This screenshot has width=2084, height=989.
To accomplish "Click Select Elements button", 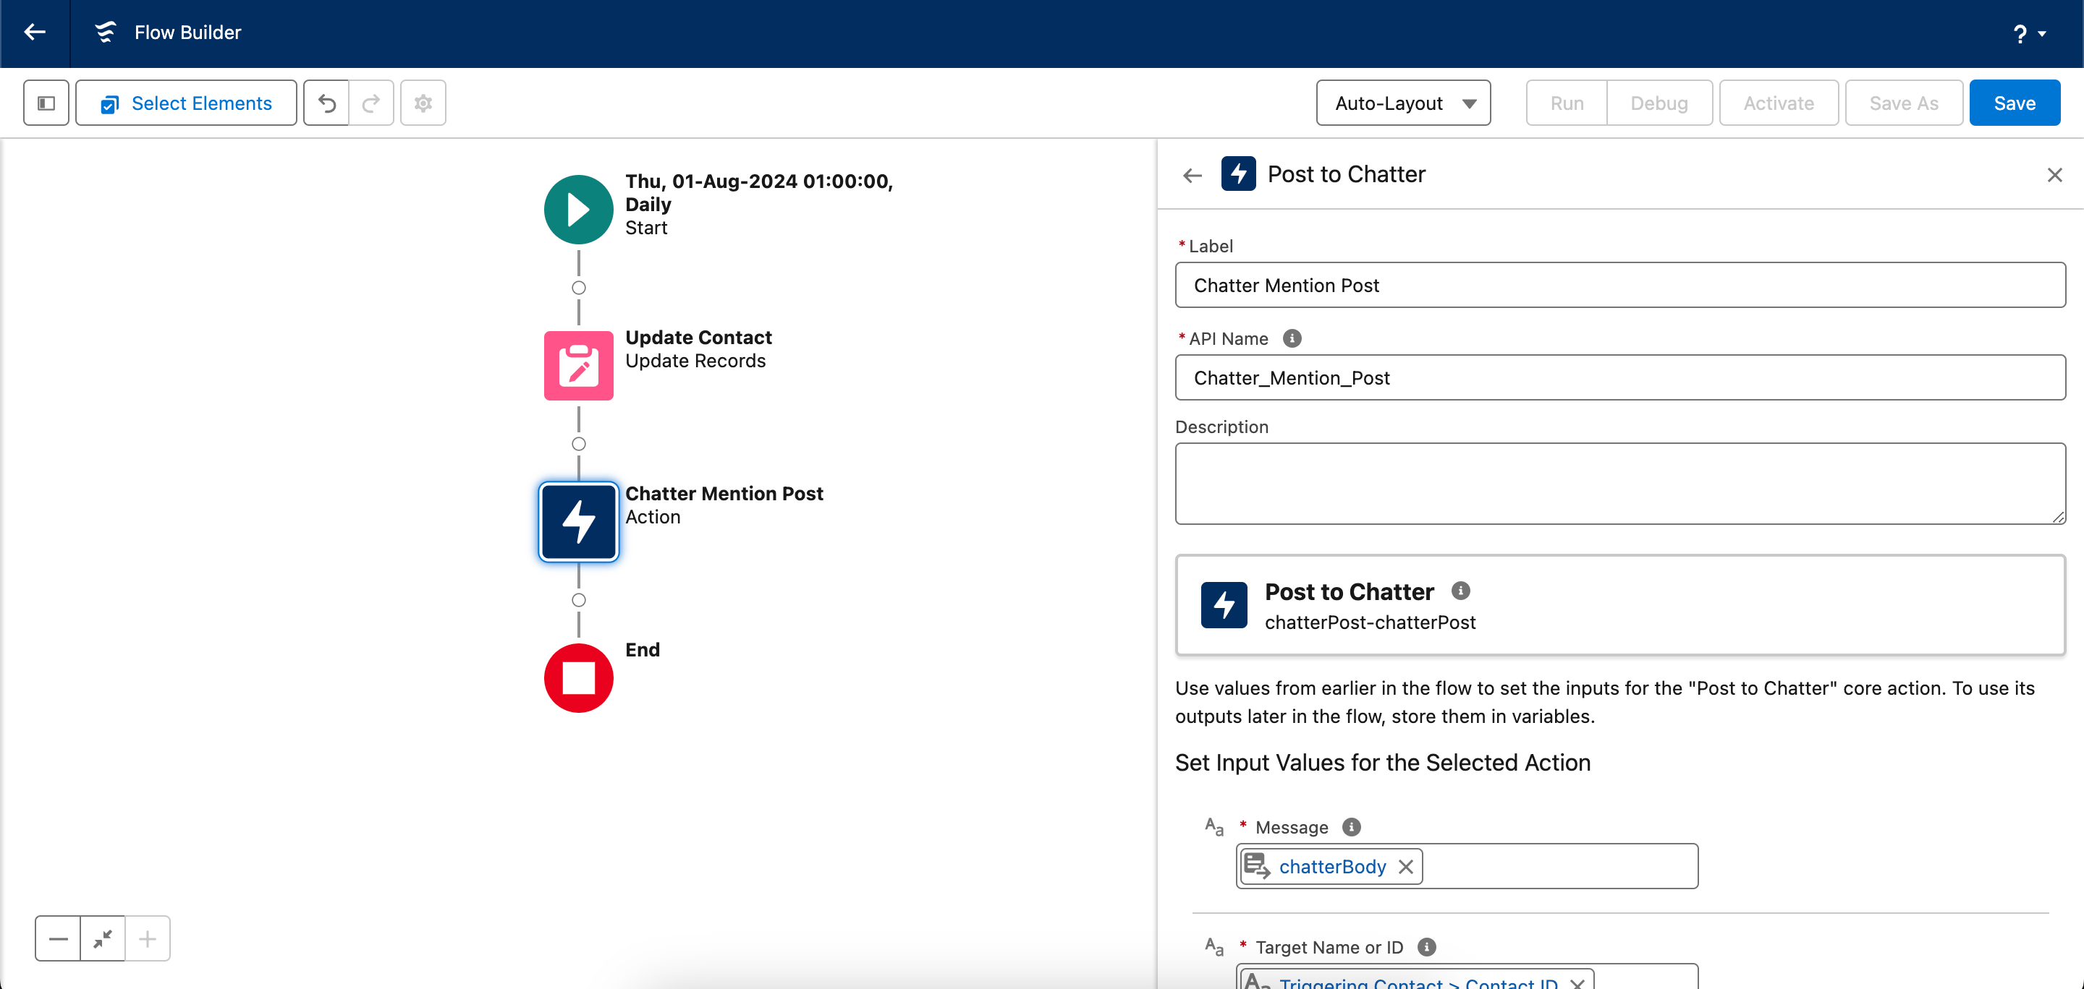I will (x=186, y=103).
